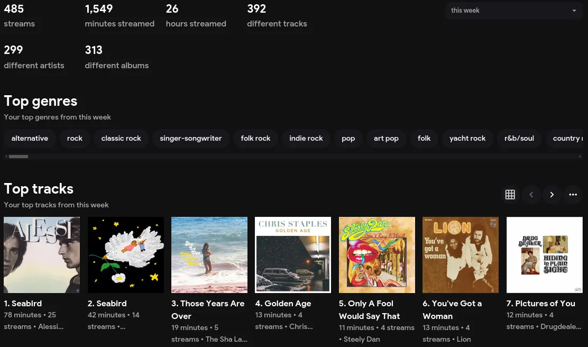Open track "5. Only A Fool Would Say That"
Viewport: 588px width, 347px height.
click(x=370, y=310)
